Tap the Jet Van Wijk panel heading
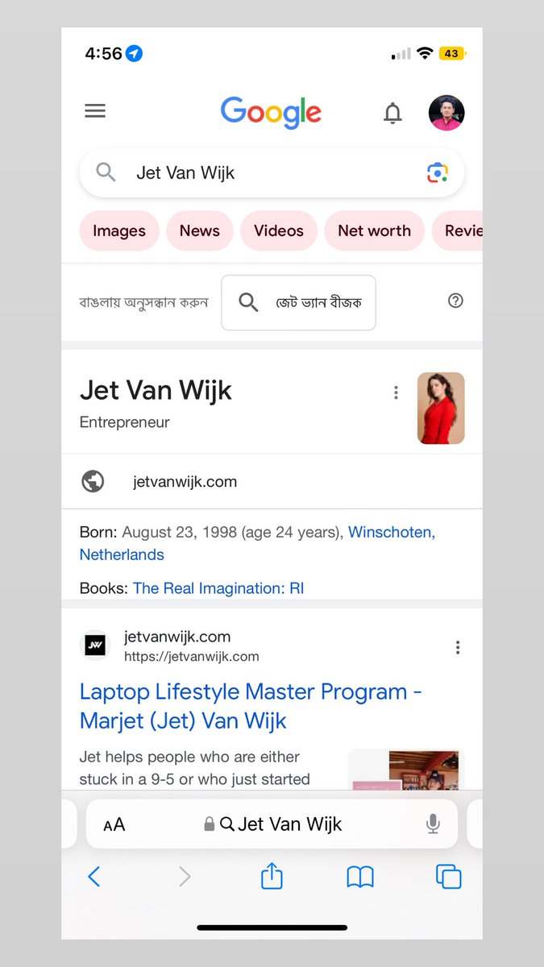This screenshot has width=544, height=967. point(156,391)
